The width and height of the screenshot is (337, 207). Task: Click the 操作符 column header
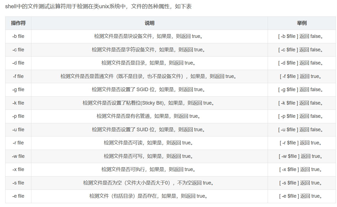pos(18,23)
